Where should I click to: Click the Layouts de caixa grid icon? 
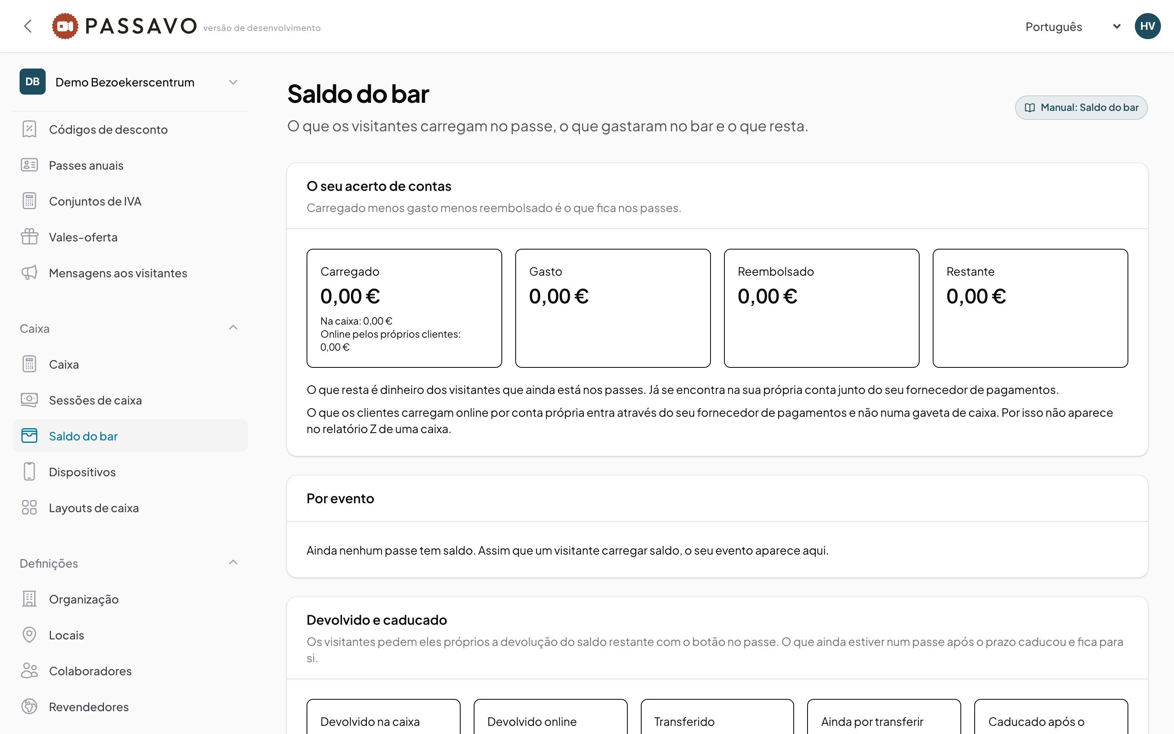[29, 508]
